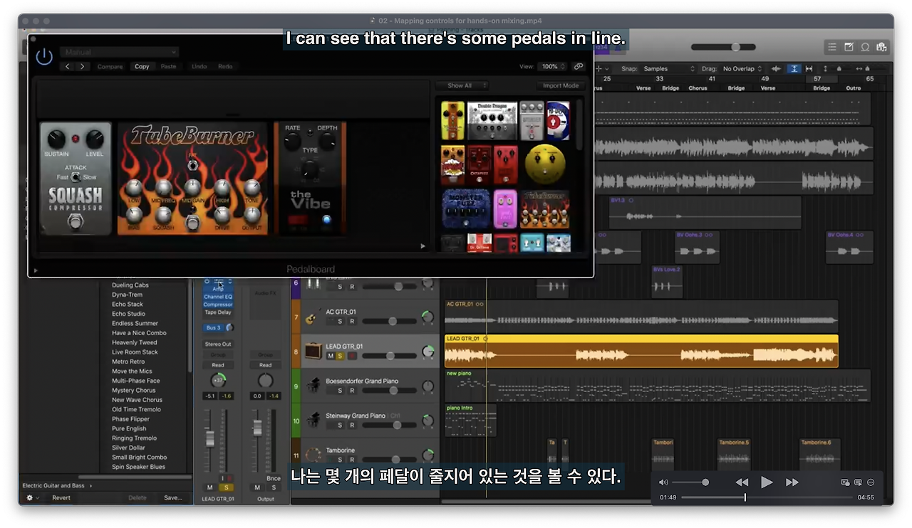Go to previous preset in Pedalboard
912x528 pixels.
click(68, 67)
